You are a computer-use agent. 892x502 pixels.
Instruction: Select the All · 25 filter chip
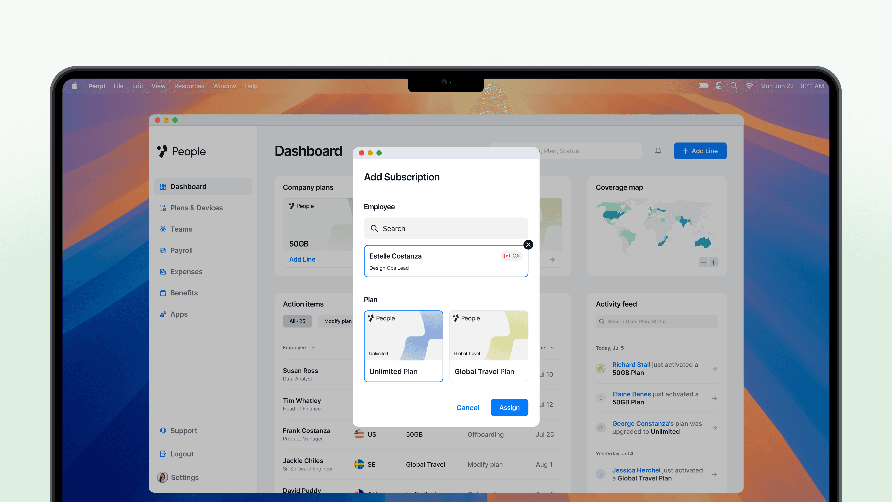click(x=297, y=321)
